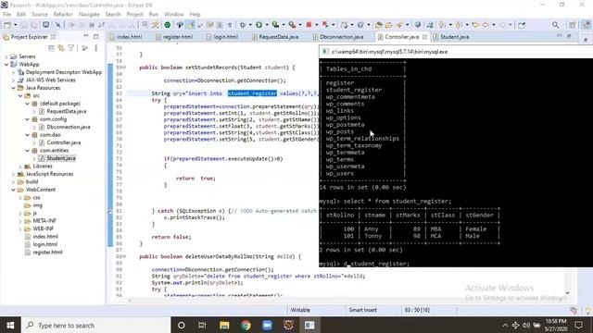Image resolution: width=593 pixels, height=333 pixels.
Task: Expand the Servers tree node
Action: (6, 56)
